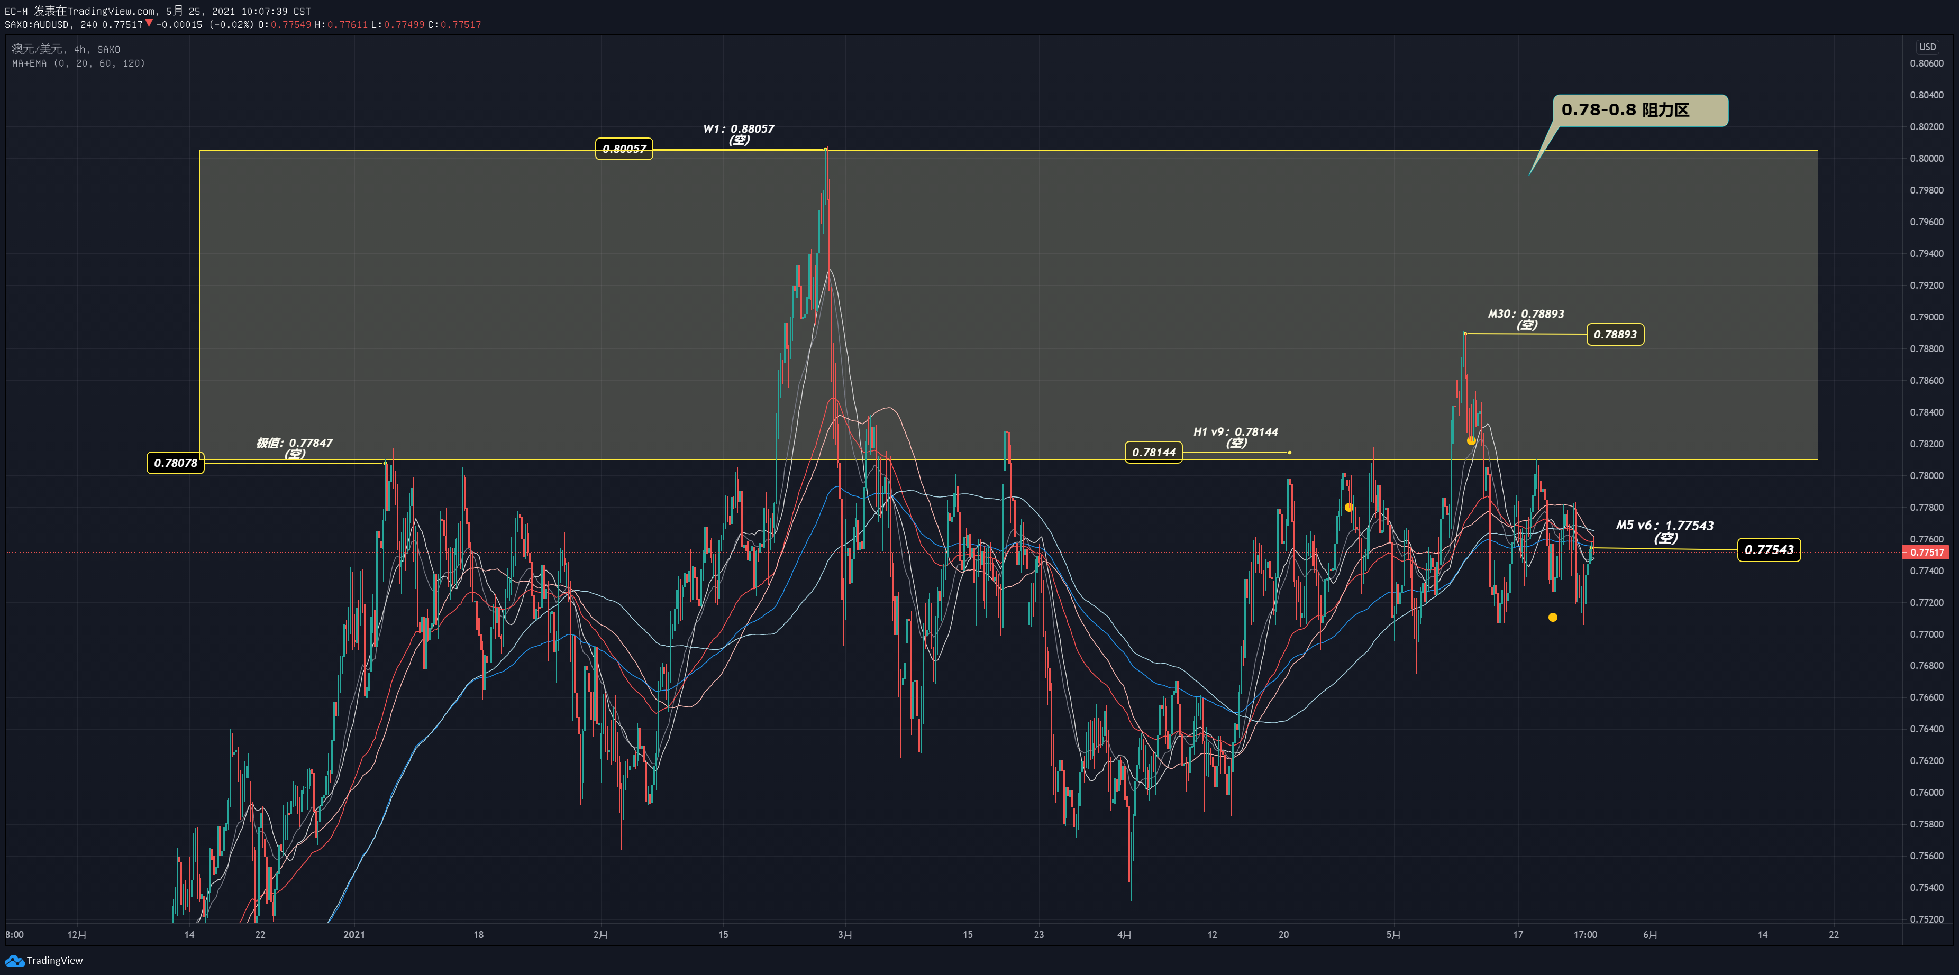The width and height of the screenshot is (1959, 975).
Task: Click the MA+EMA indicator legend
Action: coord(78,63)
